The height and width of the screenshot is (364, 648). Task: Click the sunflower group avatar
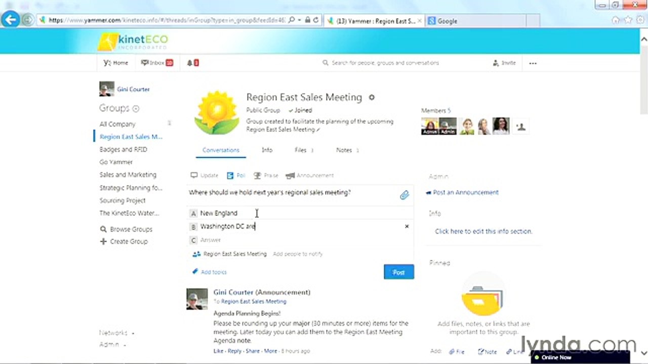coord(216,113)
